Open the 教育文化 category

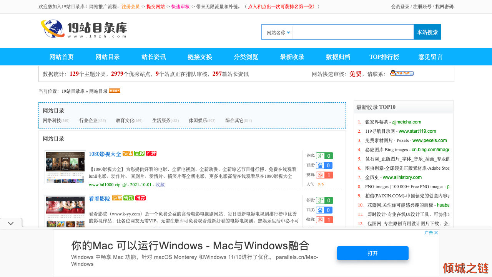[125, 120]
